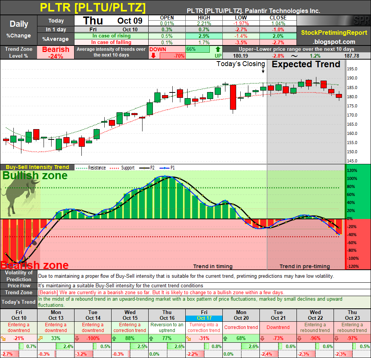Click the lower price value 180.19

tap(240, 56)
